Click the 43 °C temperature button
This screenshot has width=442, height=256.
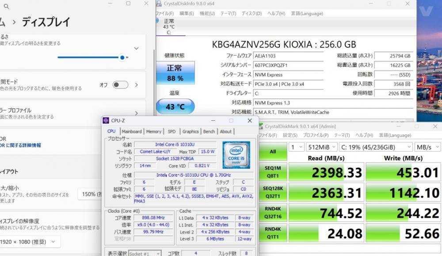click(x=175, y=107)
